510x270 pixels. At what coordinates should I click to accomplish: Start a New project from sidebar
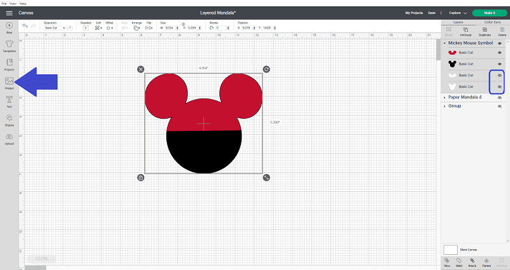pyautogui.click(x=9, y=27)
